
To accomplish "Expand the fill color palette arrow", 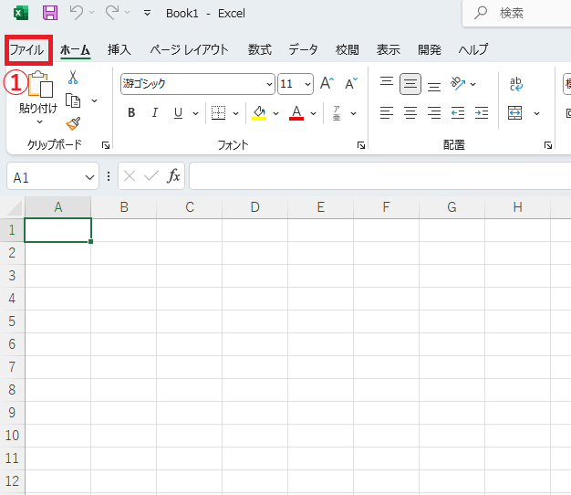I will (x=275, y=114).
